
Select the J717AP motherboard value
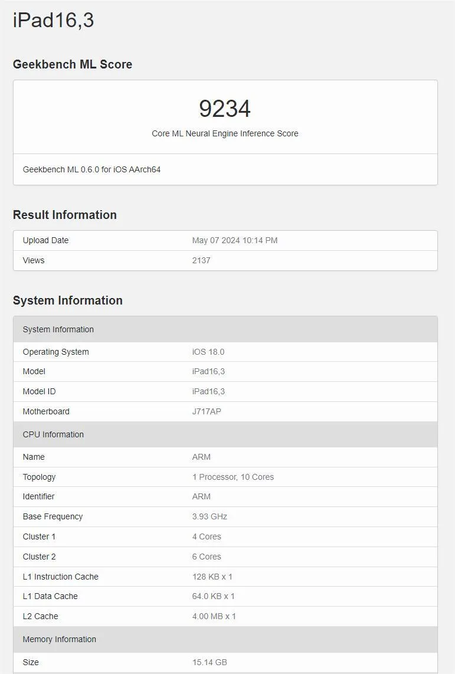207,411
